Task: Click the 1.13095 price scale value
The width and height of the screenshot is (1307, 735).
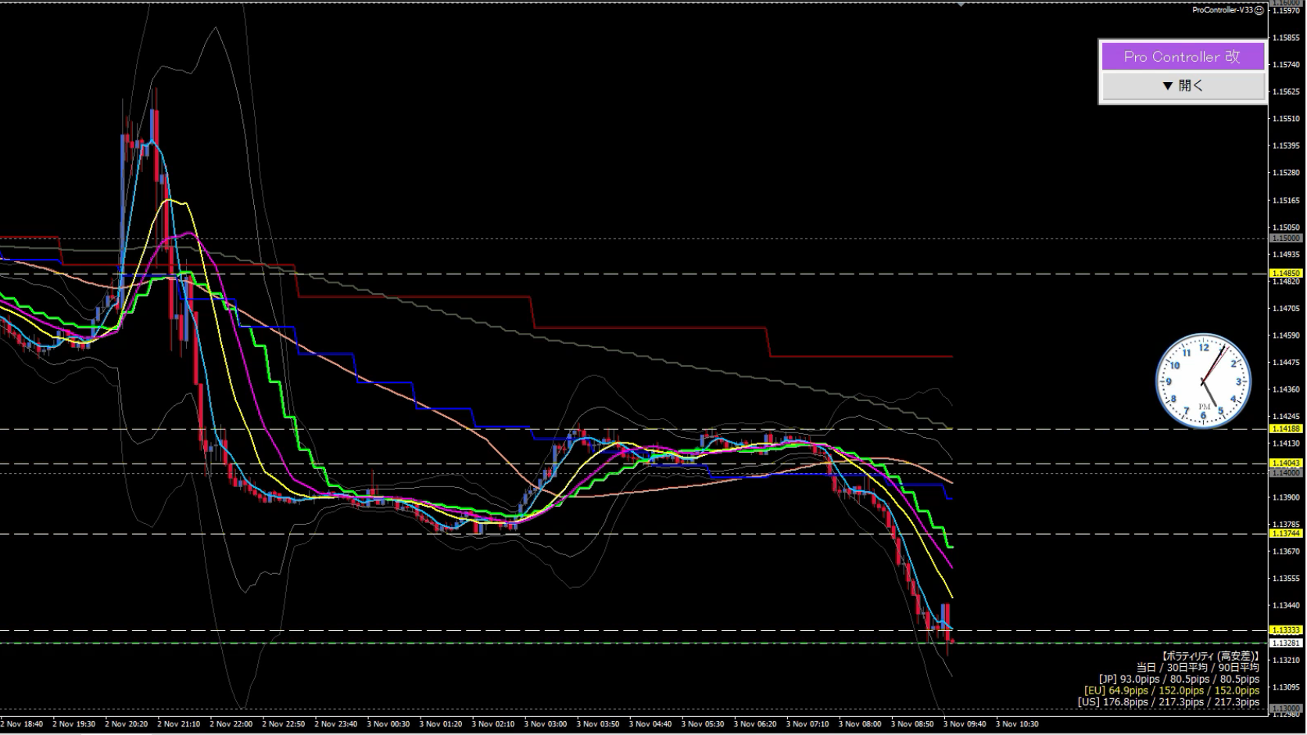Action: click(x=1287, y=687)
